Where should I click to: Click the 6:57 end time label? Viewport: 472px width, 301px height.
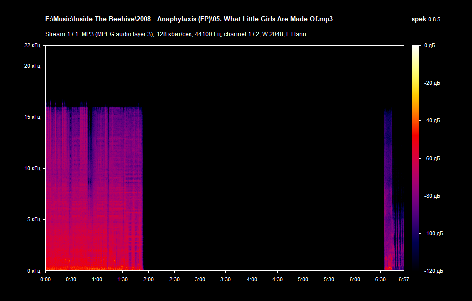tap(404, 280)
